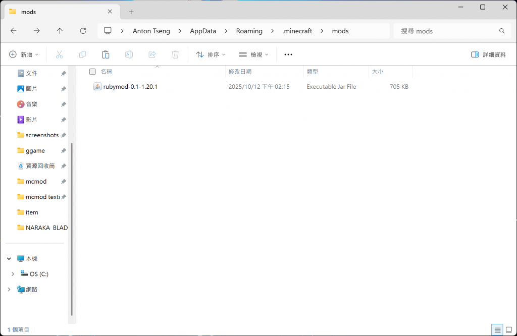Open 音樂 in the sidebar
The image size is (517, 336).
(31, 104)
